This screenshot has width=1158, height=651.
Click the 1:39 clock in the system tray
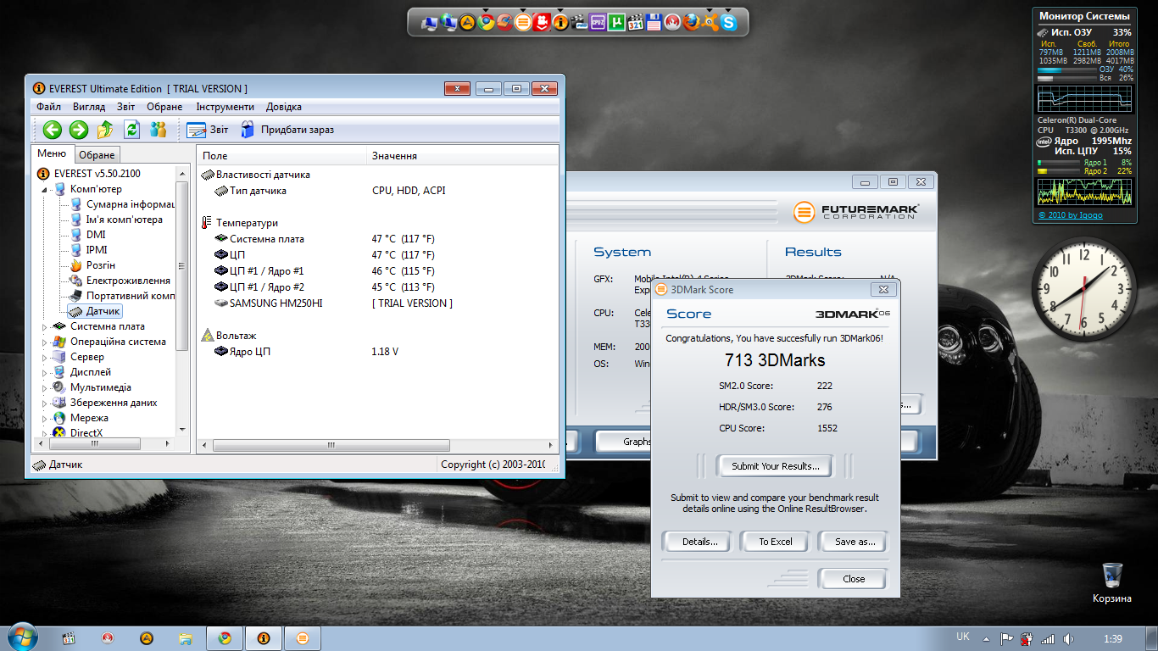point(1114,638)
